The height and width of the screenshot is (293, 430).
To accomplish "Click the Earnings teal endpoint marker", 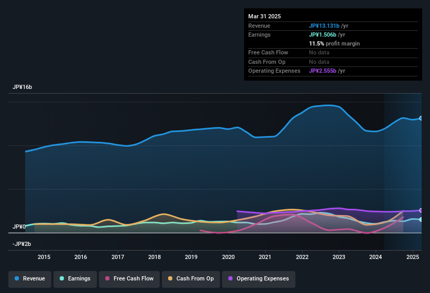I will (x=421, y=220).
